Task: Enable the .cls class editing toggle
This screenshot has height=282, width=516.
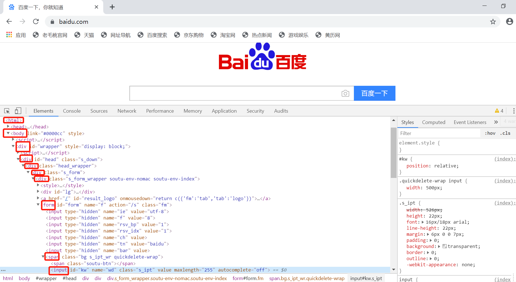Action: [x=505, y=133]
